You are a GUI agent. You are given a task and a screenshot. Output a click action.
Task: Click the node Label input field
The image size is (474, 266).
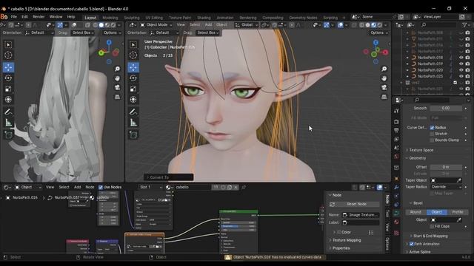point(361,222)
